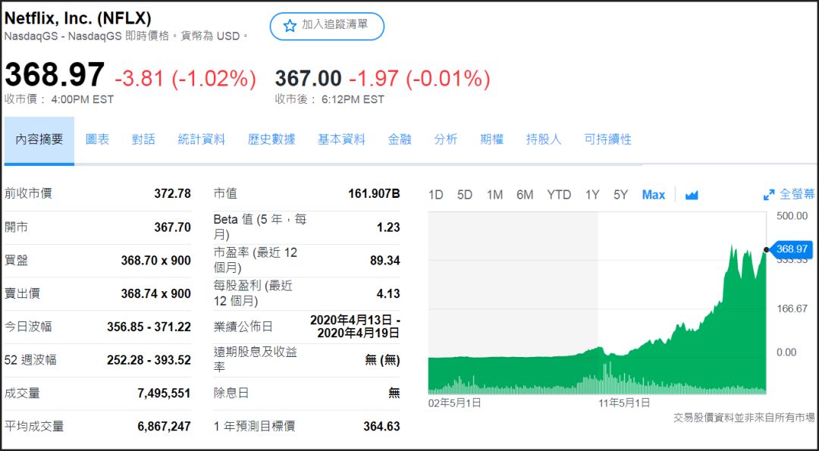Viewport: 819px width, 451px height.
Task: Choose the YTD chart range
Action: pyautogui.click(x=559, y=195)
